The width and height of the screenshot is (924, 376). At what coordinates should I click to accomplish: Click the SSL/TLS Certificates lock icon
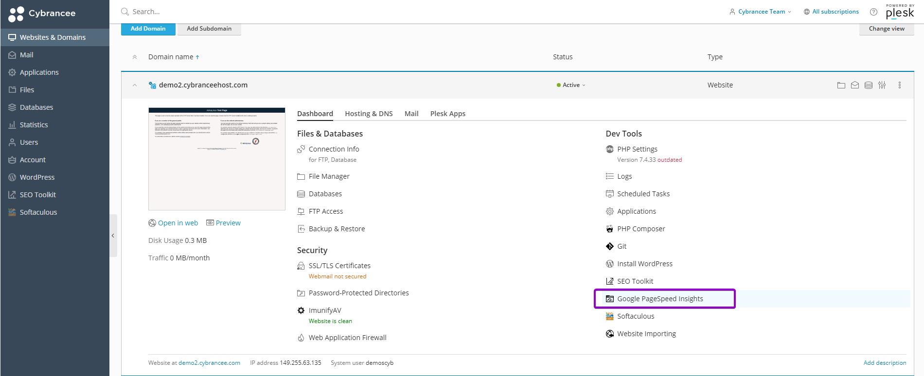301,266
